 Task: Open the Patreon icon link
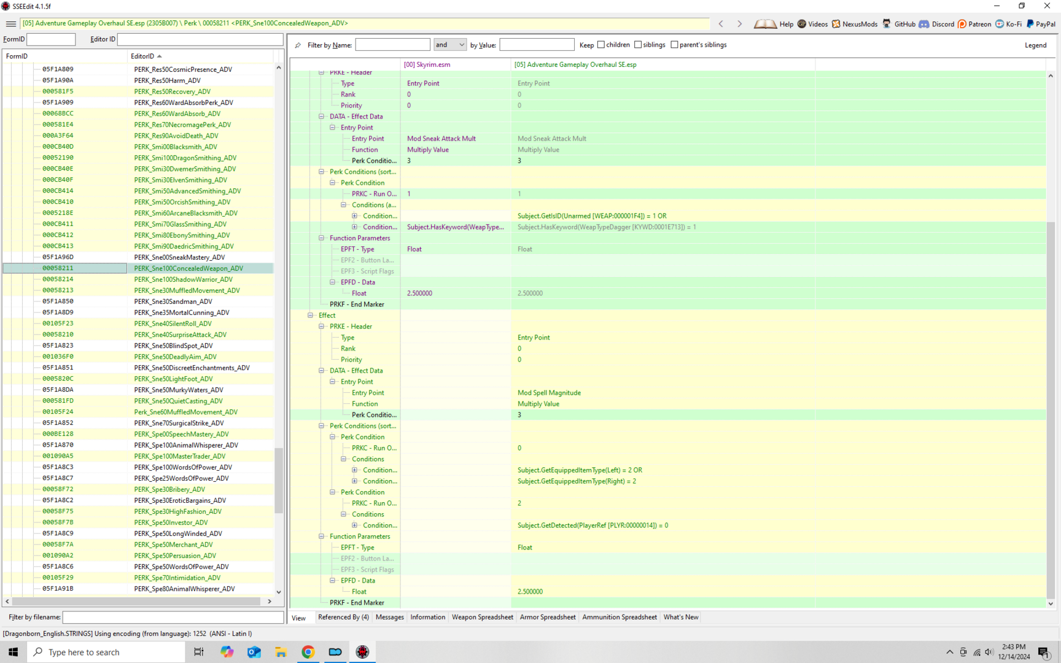962,24
